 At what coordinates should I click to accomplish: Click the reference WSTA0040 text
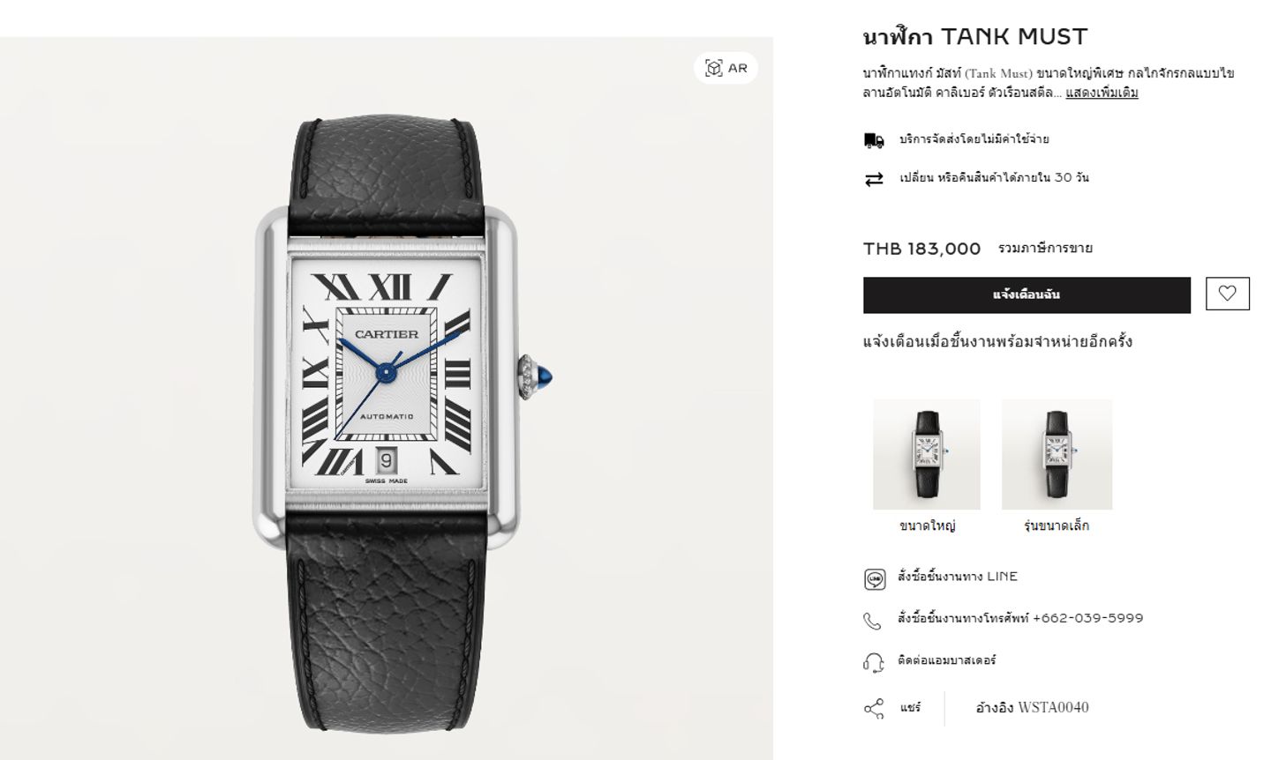1032,707
